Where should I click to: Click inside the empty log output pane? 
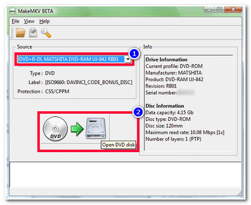pyautogui.click(x=125, y=174)
